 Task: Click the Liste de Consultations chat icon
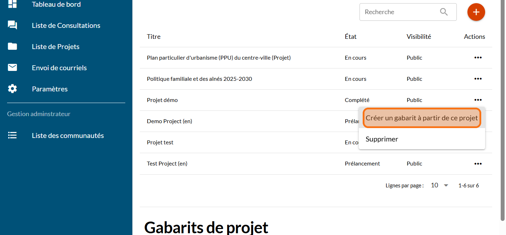point(12,25)
